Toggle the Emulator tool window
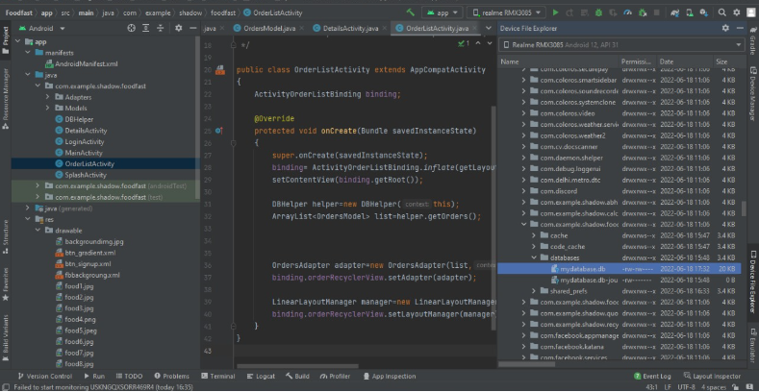This screenshot has height=392, width=759. tap(753, 345)
